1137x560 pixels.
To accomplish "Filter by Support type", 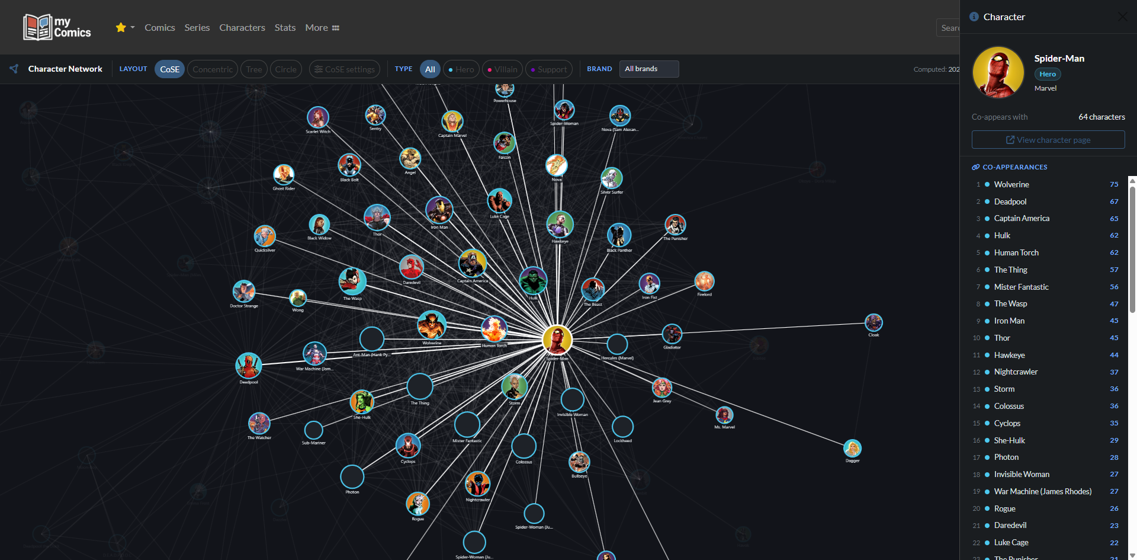I will [x=549, y=69].
